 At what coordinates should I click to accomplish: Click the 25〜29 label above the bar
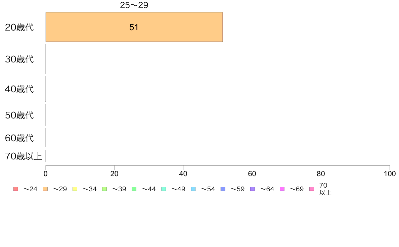pos(134,5)
